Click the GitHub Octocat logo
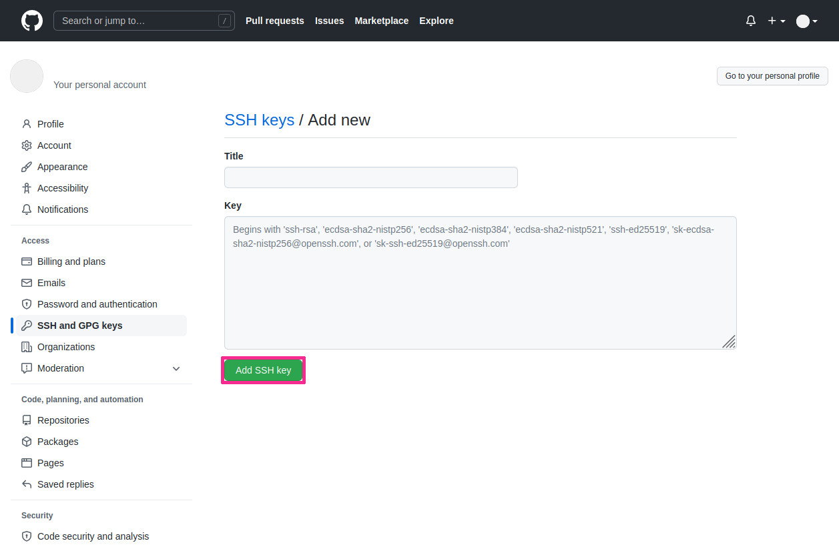The height and width of the screenshot is (551, 839). click(x=32, y=21)
